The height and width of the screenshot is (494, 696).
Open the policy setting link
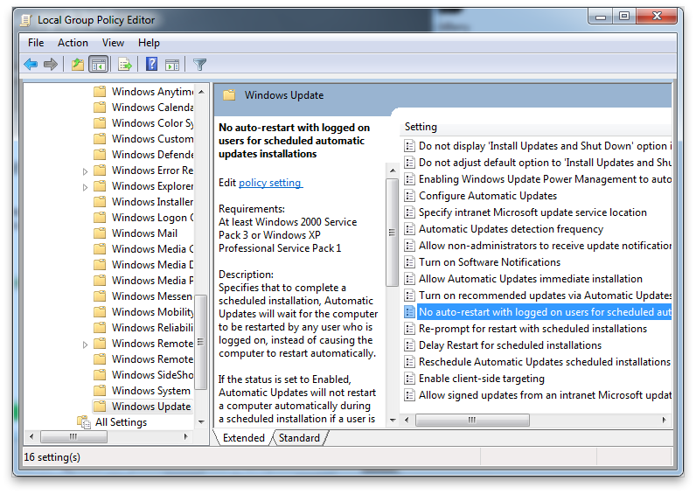[x=270, y=183]
